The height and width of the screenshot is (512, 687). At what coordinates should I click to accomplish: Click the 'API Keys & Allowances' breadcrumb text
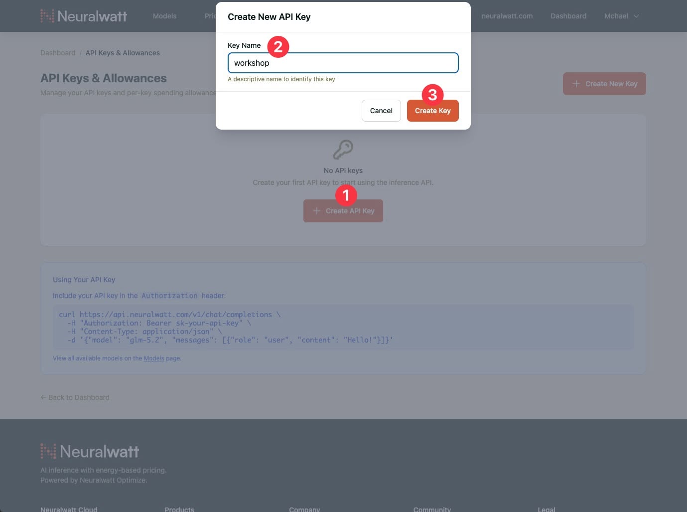pyautogui.click(x=123, y=53)
